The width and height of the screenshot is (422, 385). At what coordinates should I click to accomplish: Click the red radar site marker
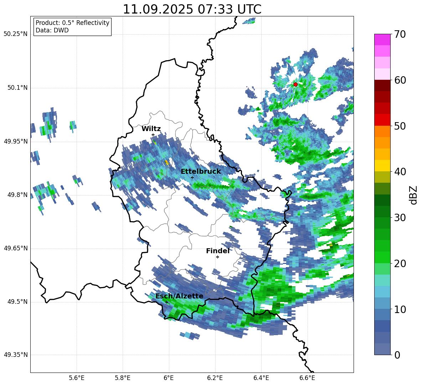click(295, 84)
